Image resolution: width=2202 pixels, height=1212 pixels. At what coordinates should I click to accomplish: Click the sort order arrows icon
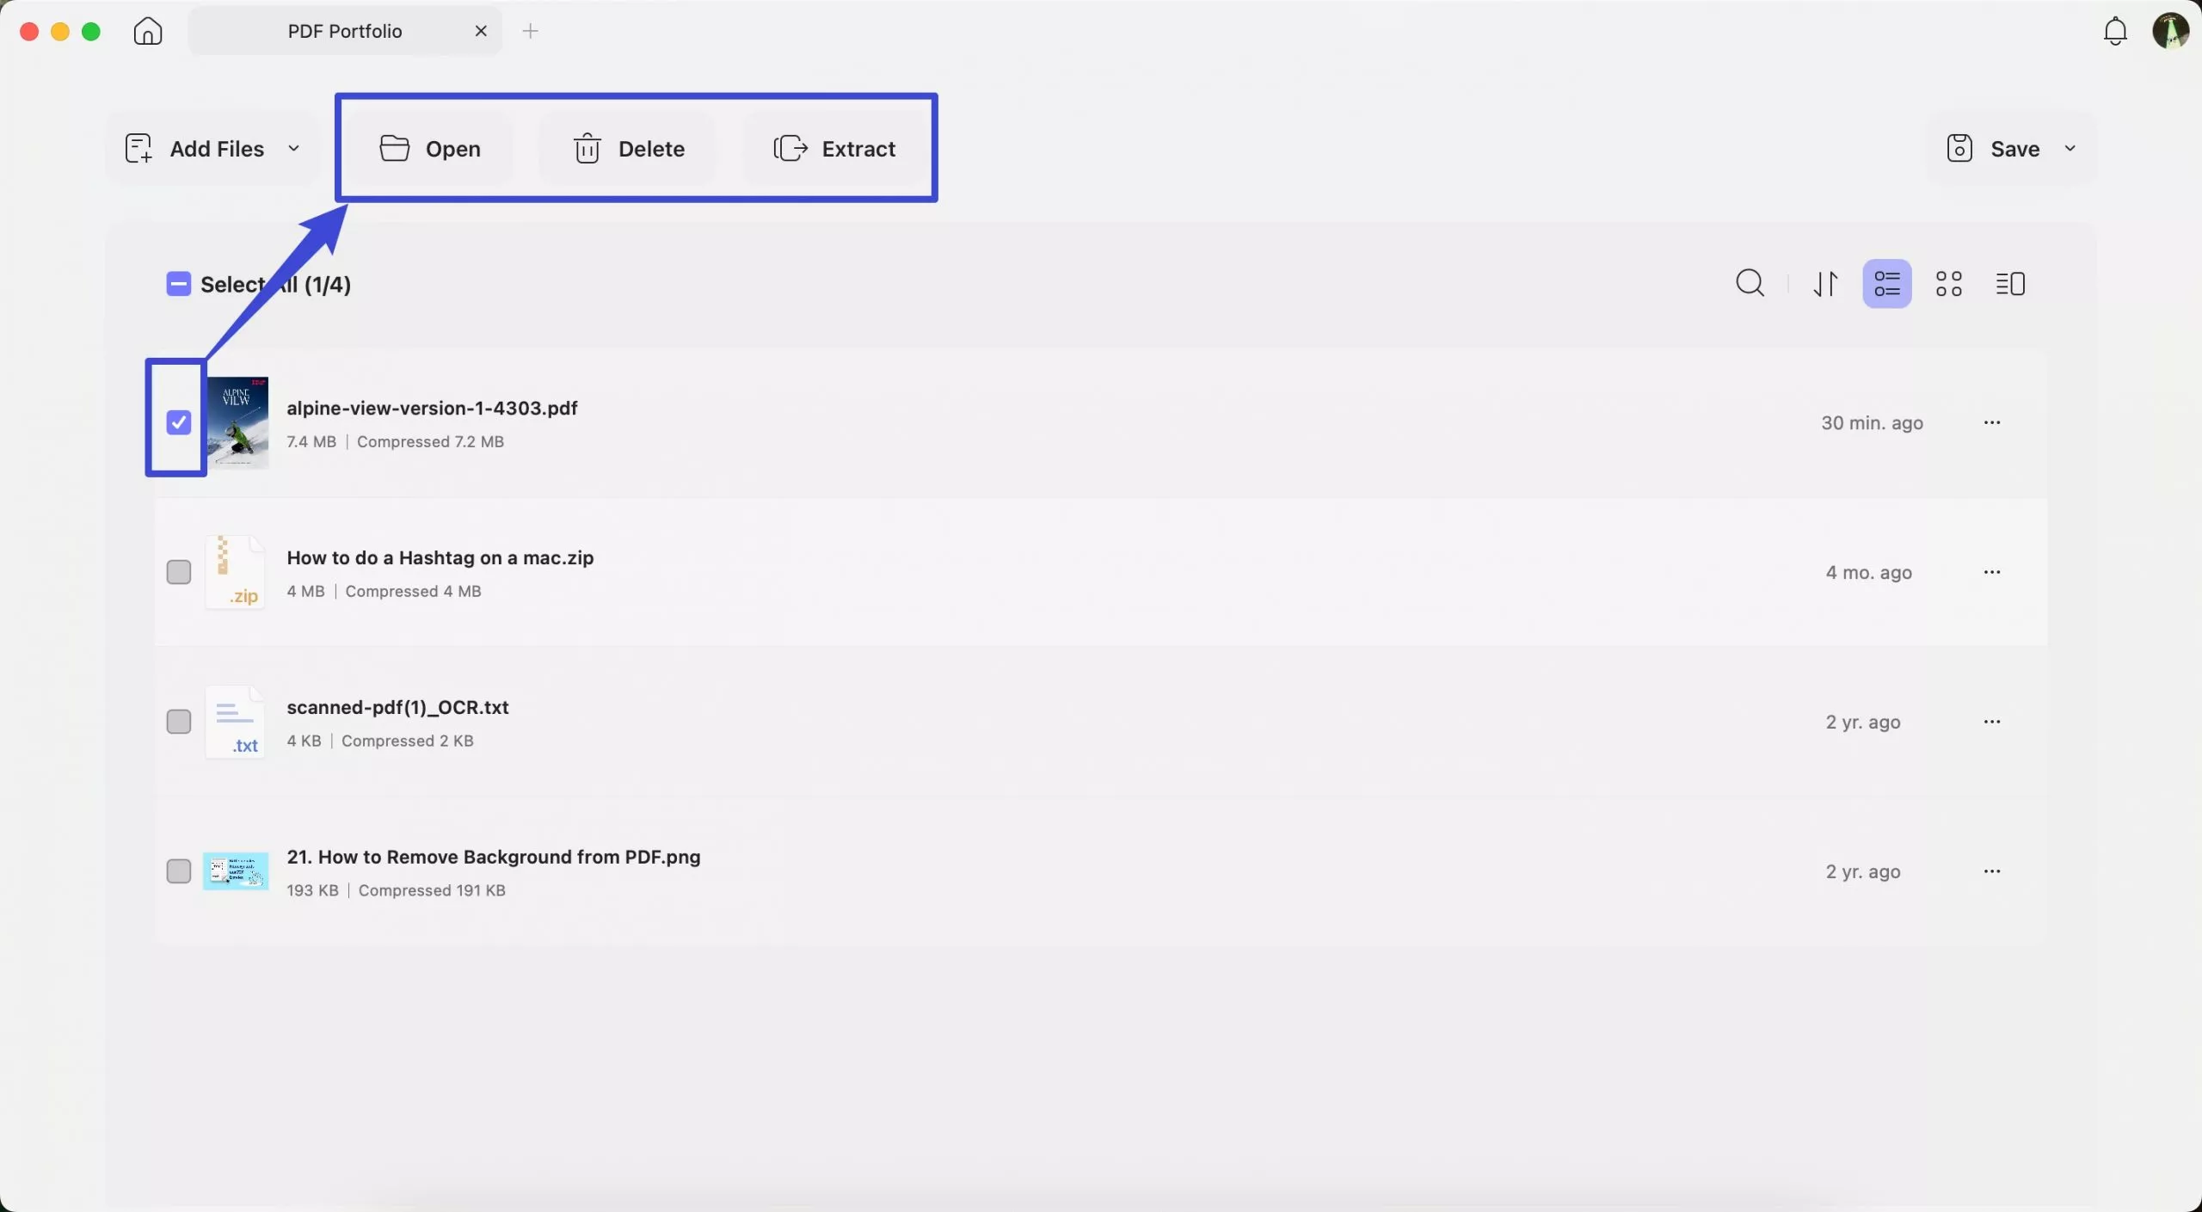[x=1825, y=283]
